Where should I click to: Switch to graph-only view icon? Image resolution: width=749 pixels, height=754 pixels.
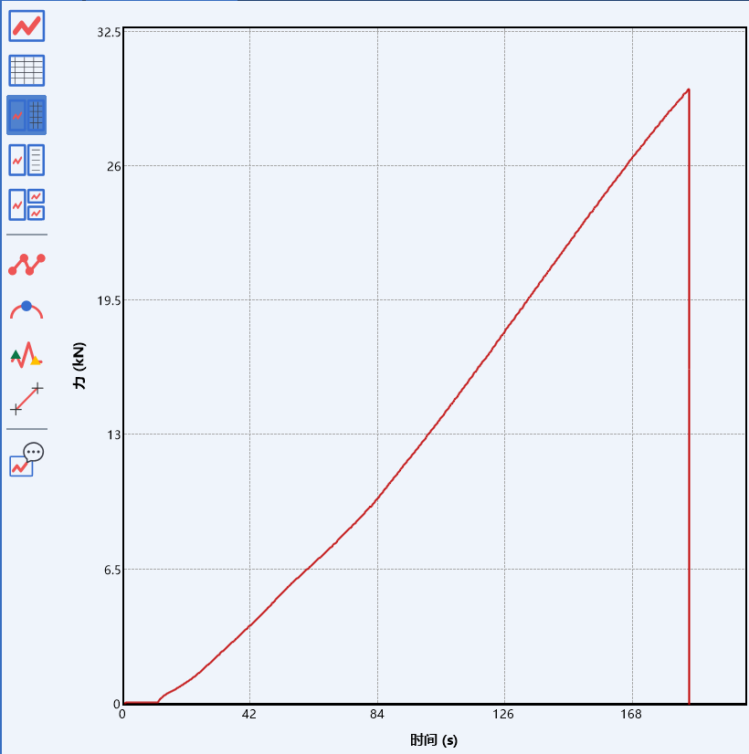pyautogui.click(x=26, y=26)
